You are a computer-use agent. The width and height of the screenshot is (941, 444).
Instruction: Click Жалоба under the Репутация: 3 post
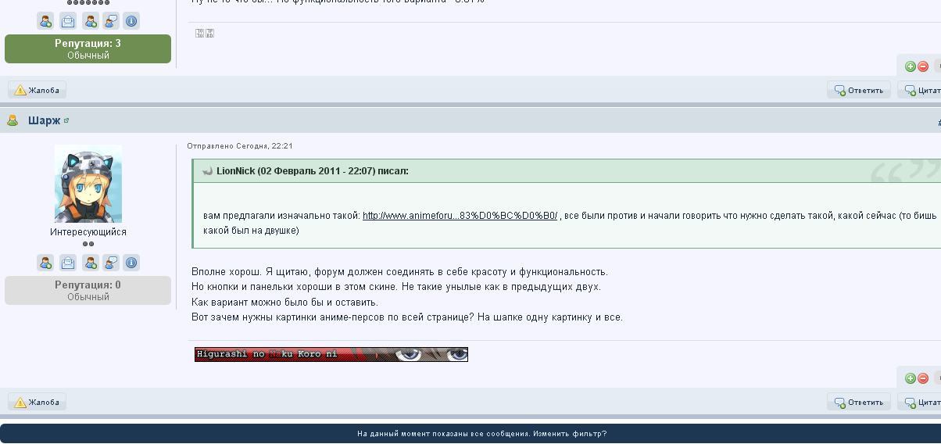38,90
